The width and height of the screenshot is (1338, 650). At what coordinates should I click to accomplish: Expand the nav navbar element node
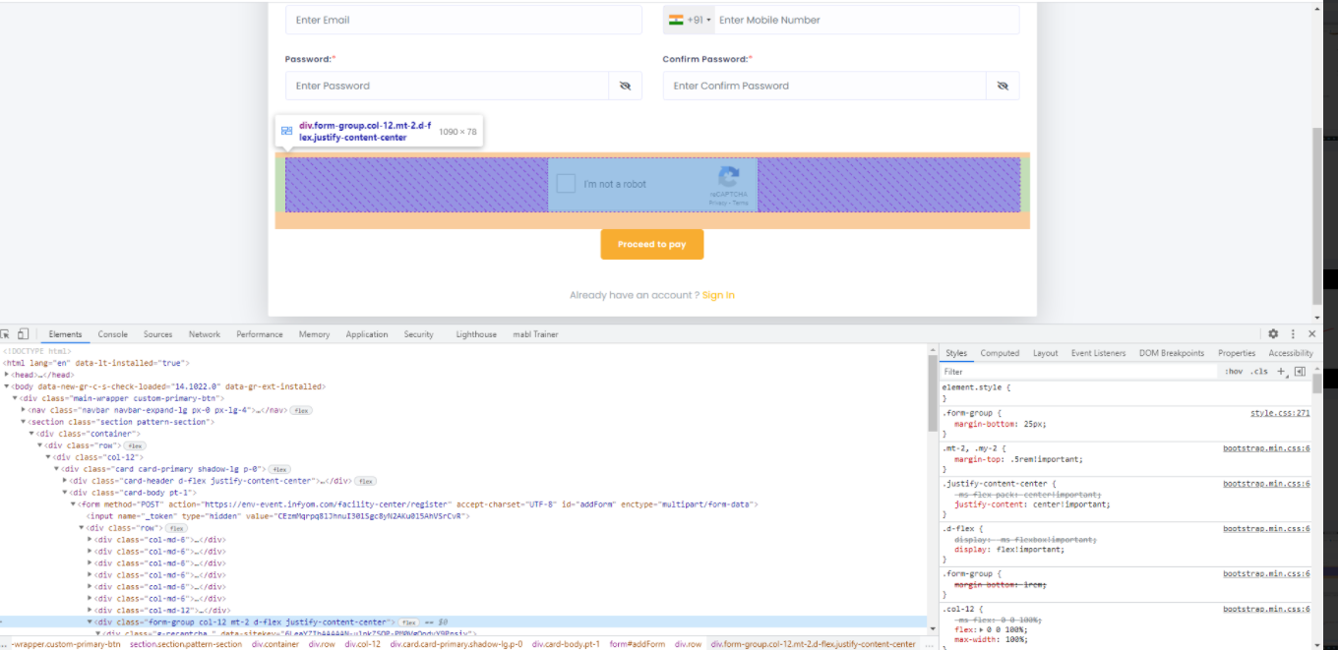(x=24, y=410)
